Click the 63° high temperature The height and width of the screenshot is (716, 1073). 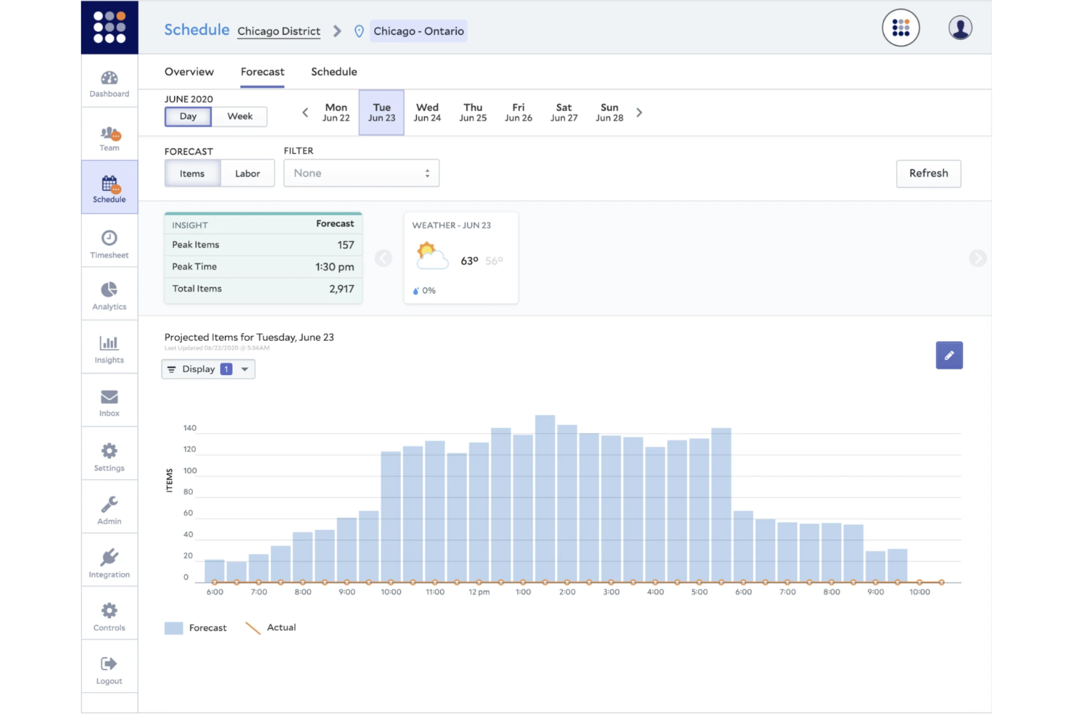pyautogui.click(x=470, y=260)
